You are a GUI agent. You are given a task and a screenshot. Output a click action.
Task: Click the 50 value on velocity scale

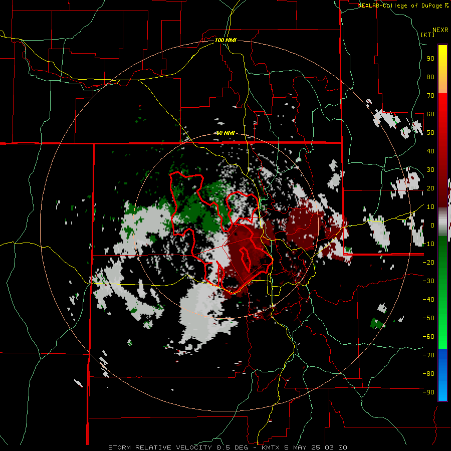430,133
